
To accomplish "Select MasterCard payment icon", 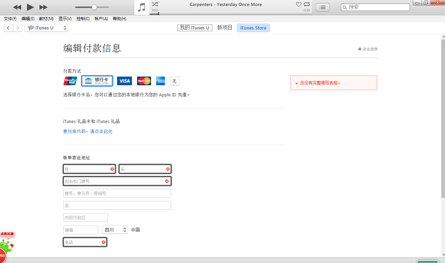I will 144,81.
